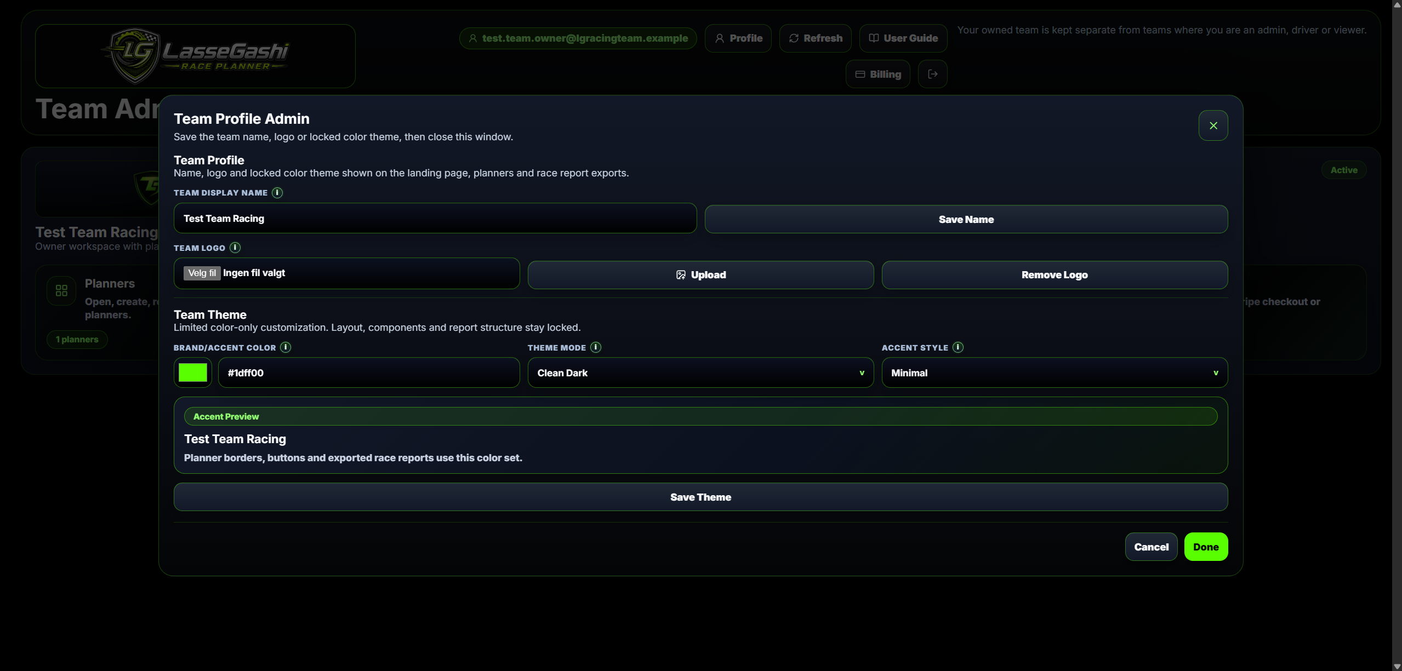Click the Planners grid icon
This screenshot has width=1402, height=671.
[61, 290]
